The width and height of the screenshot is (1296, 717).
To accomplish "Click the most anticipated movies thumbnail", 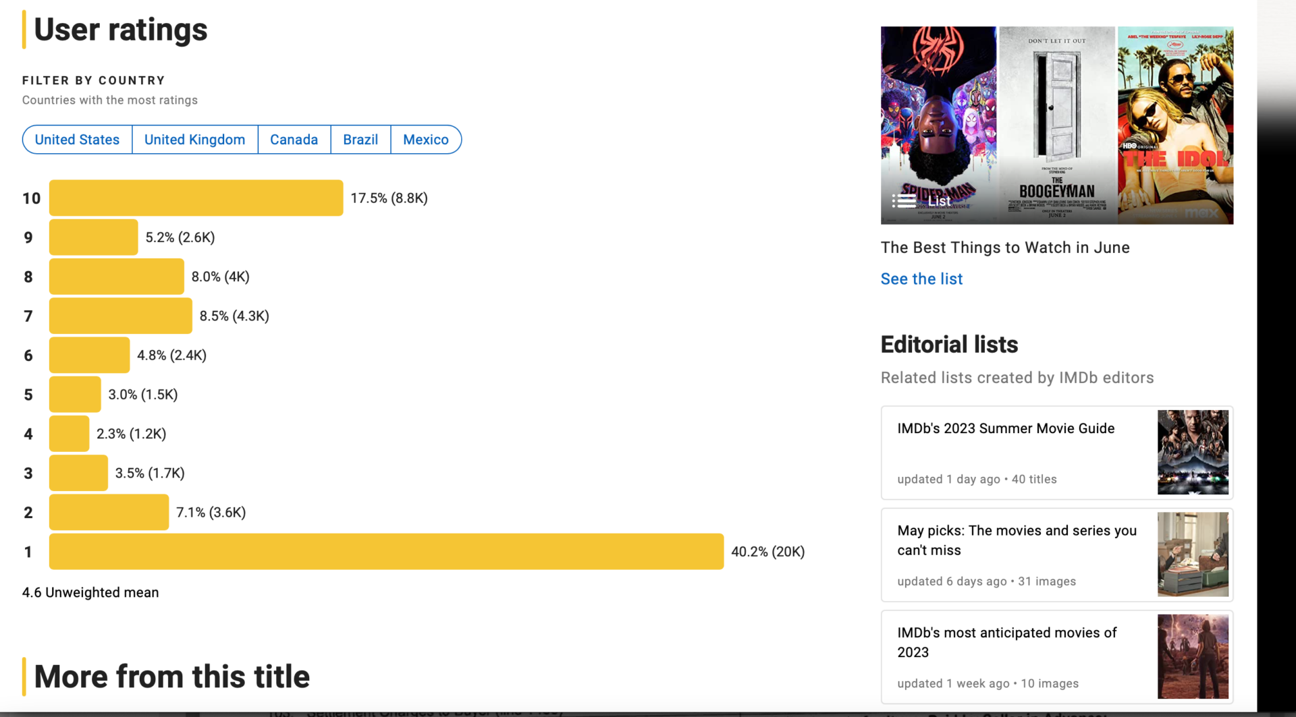I will click(x=1193, y=656).
